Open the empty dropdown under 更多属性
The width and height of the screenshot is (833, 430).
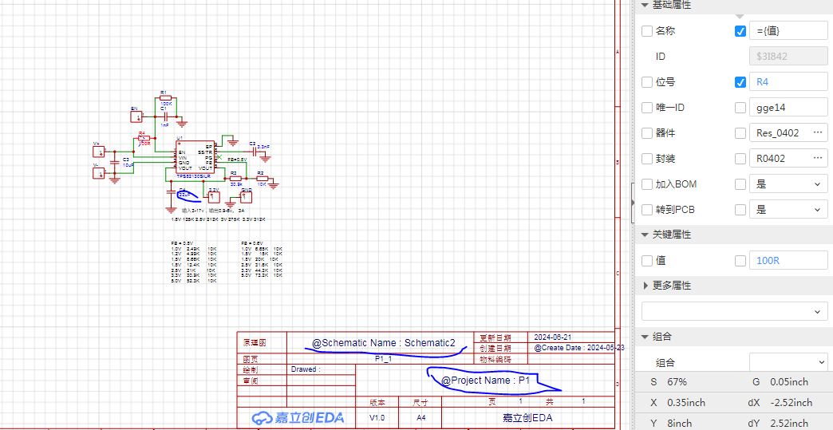tap(734, 312)
